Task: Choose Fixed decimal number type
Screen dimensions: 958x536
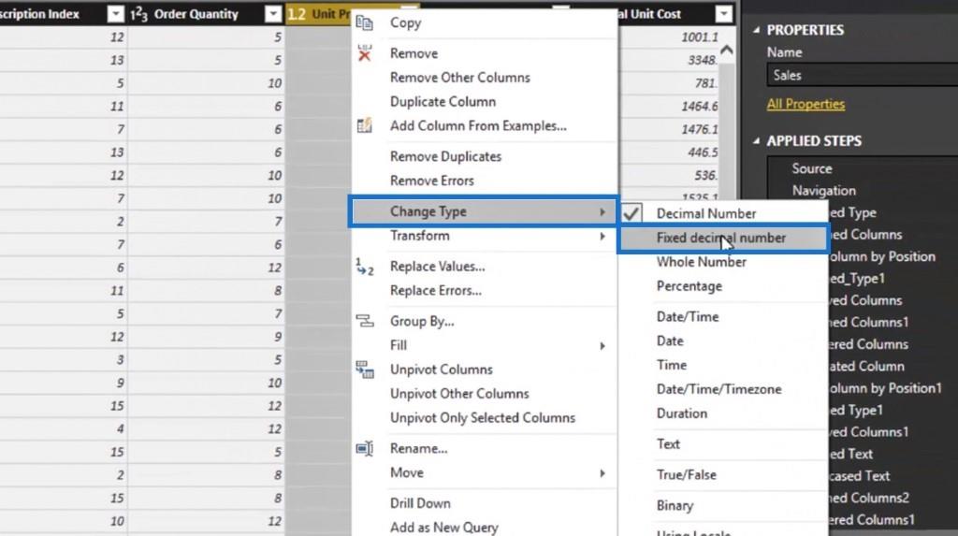Action: click(723, 238)
